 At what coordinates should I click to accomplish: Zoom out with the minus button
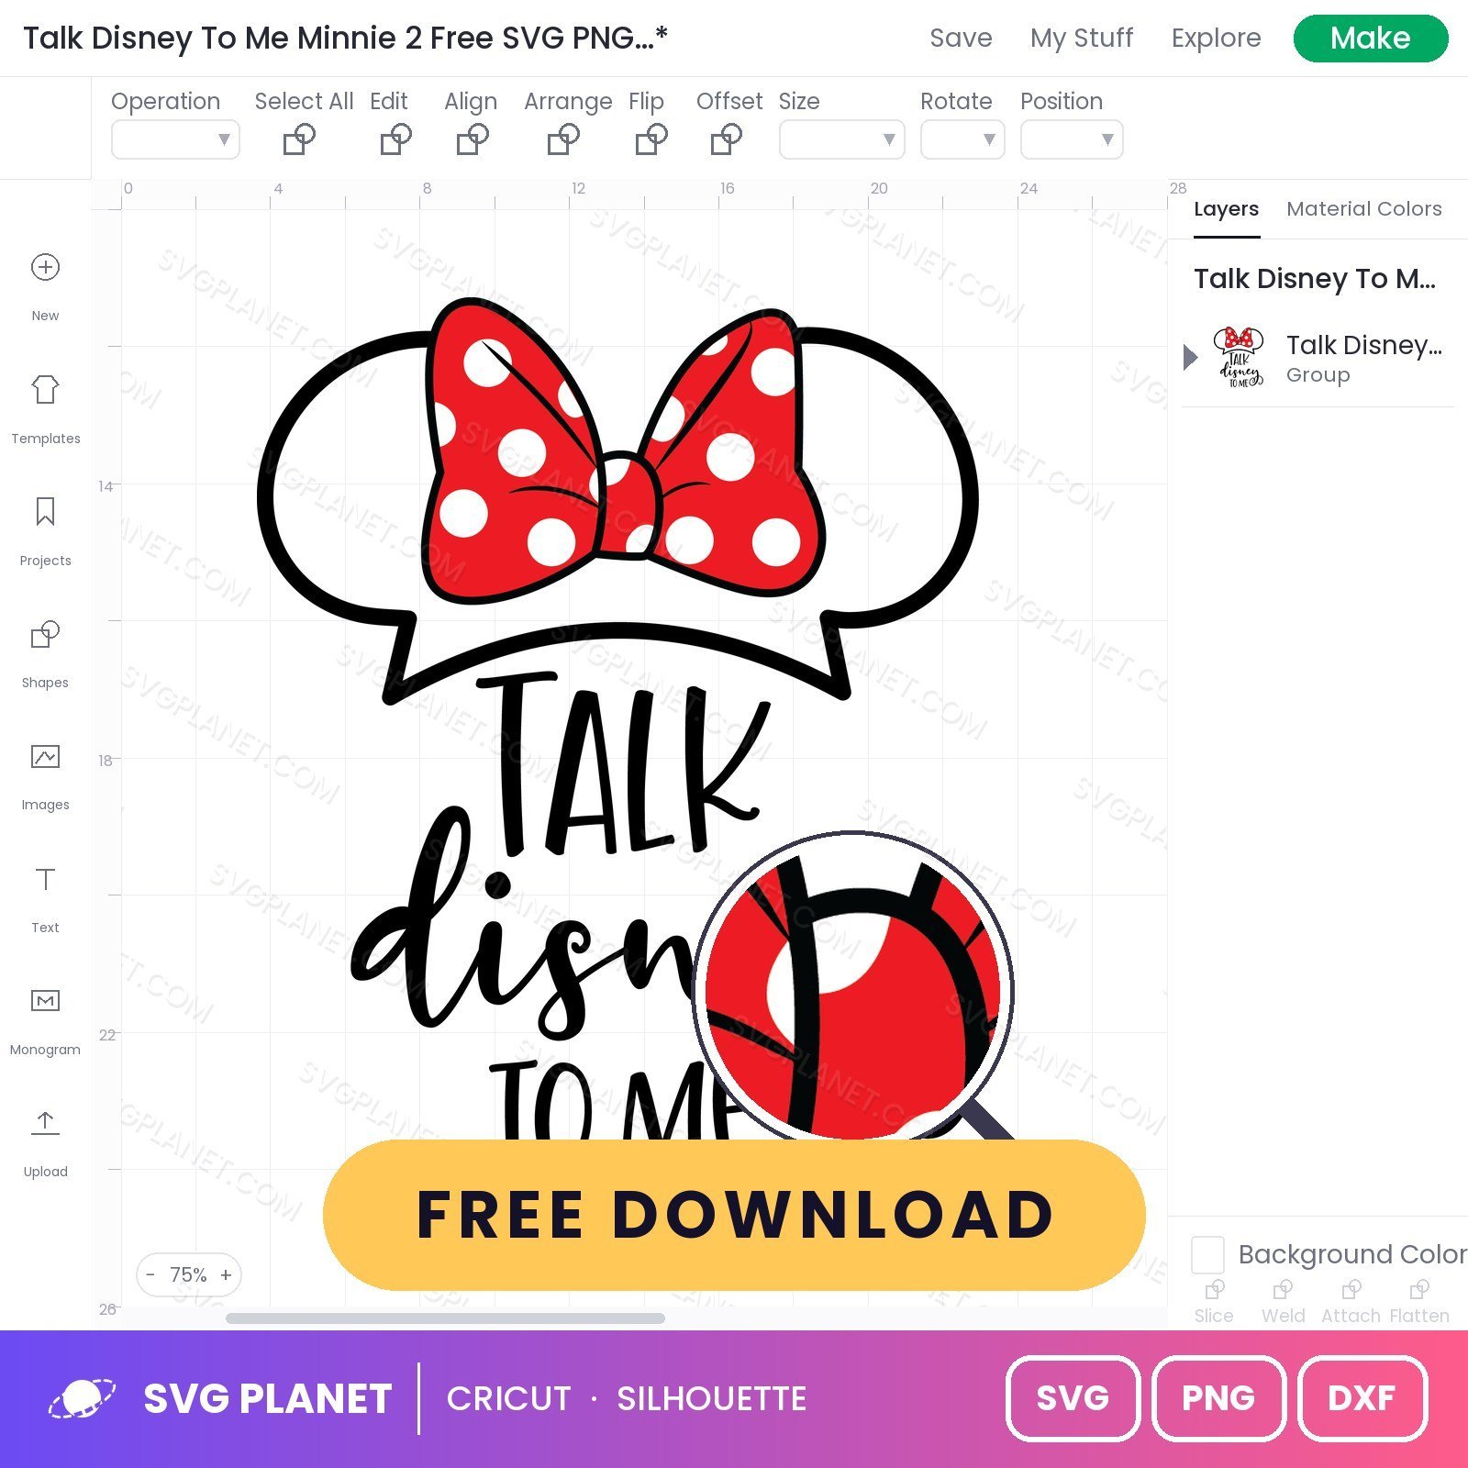(150, 1274)
